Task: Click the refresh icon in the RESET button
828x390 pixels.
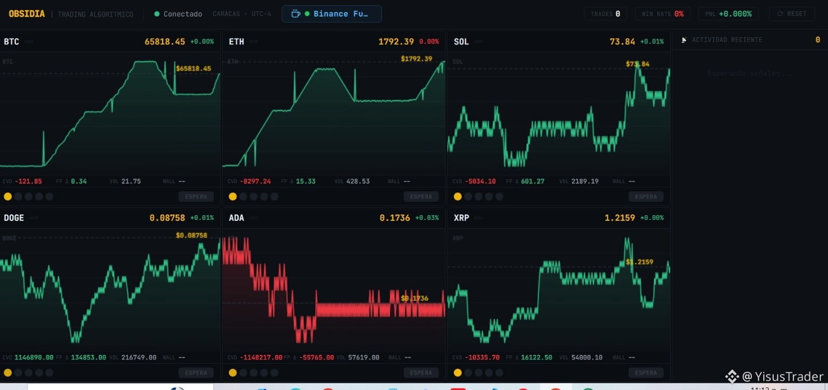Action: pos(780,14)
